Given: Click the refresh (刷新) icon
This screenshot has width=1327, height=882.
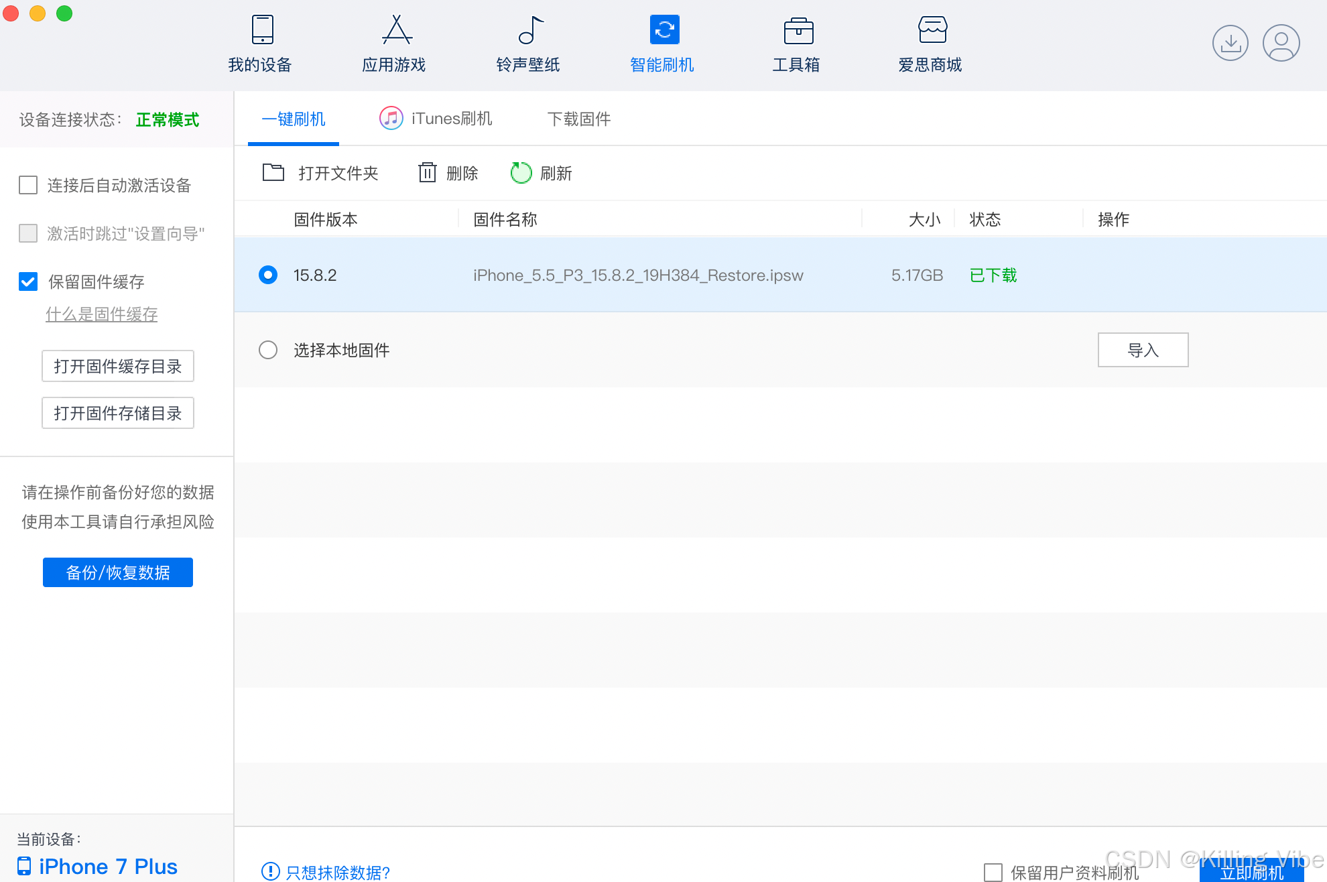Looking at the screenshot, I should [x=521, y=173].
